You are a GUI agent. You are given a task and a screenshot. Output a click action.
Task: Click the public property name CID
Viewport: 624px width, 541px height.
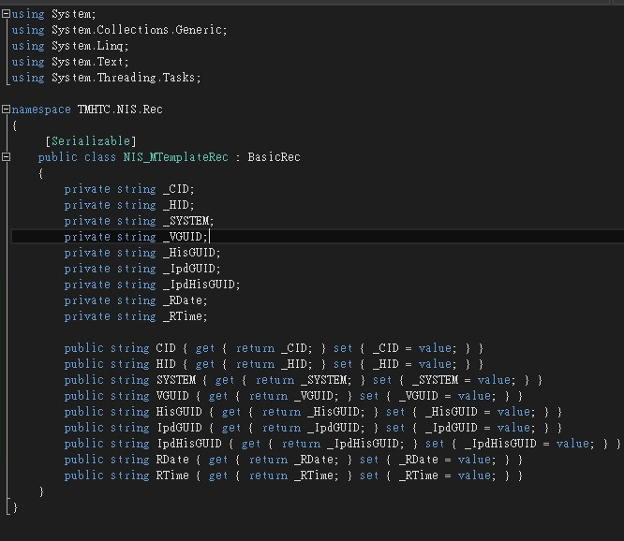click(x=166, y=348)
